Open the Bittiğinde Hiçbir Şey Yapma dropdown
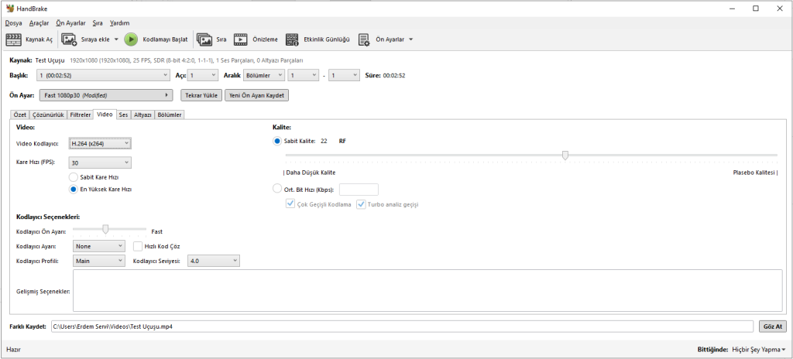Viewport: 793px width, 359px height. pos(759,350)
